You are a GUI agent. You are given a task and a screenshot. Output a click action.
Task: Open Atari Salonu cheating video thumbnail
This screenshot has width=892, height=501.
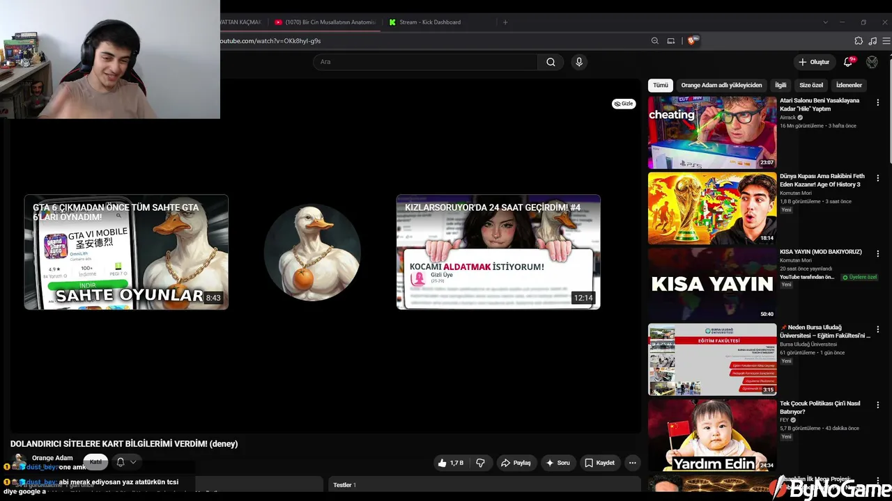[712, 132]
